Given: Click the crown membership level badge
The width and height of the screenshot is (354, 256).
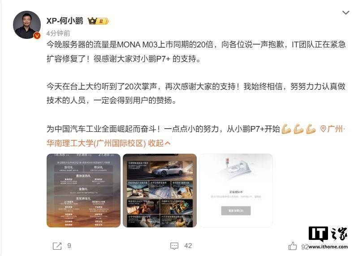Looking at the screenshot, I should [x=98, y=21].
